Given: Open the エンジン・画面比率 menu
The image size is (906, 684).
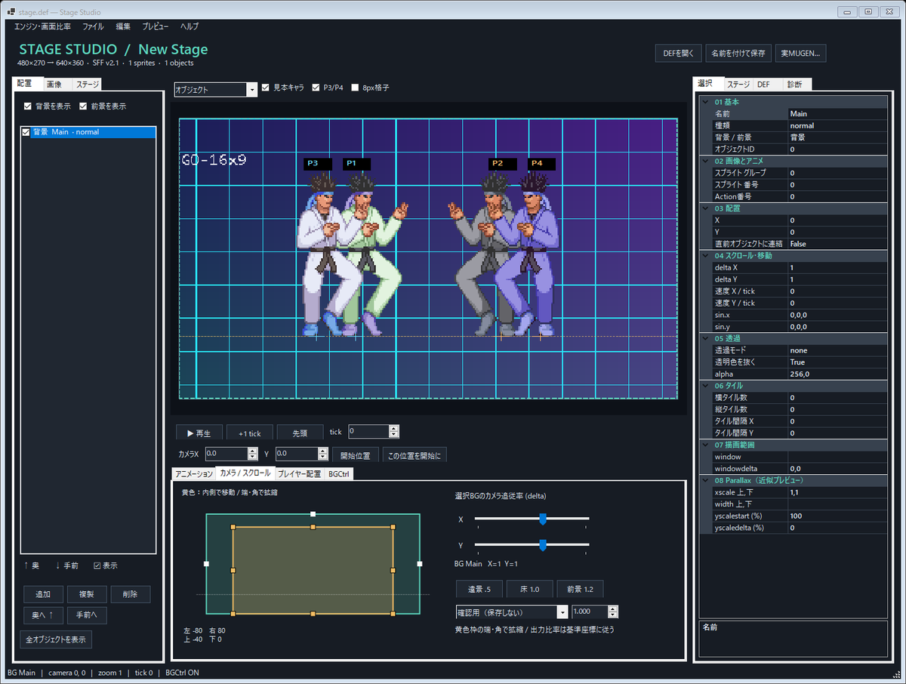Looking at the screenshot, I should point(42,26).
